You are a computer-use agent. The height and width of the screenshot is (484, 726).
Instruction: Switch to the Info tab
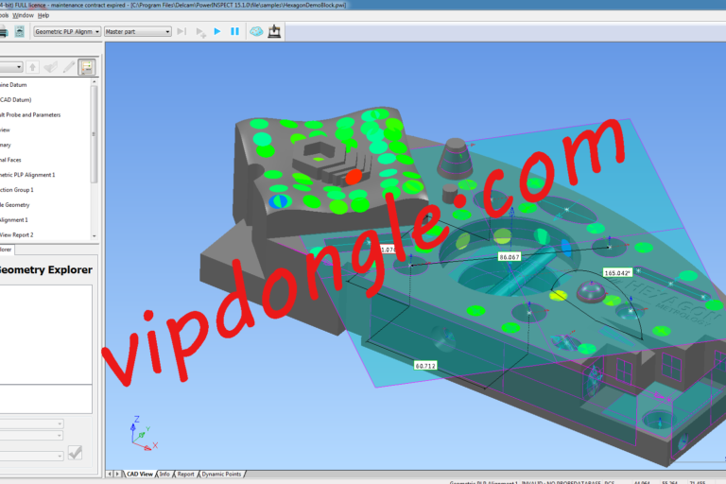[x=164, y=475]
